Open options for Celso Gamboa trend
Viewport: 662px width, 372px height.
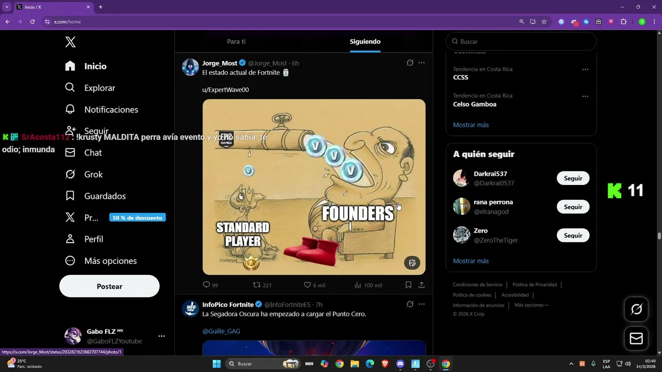click(585, 96)
